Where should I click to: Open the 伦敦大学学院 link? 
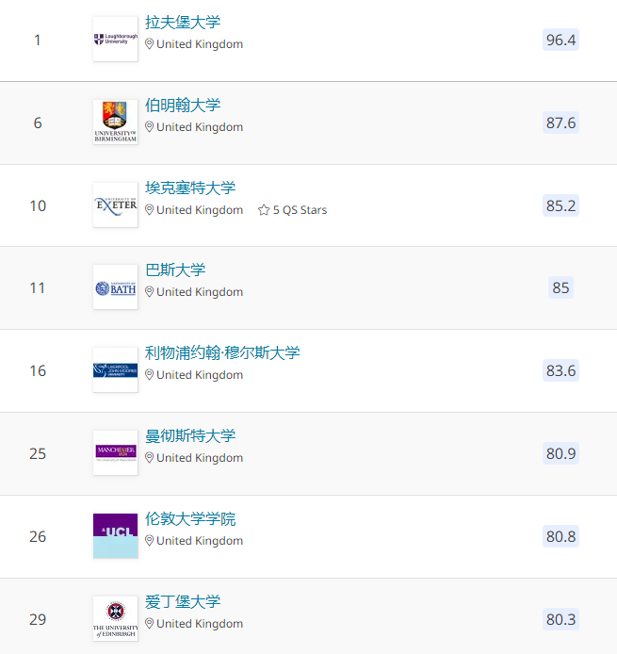[190, 519]
